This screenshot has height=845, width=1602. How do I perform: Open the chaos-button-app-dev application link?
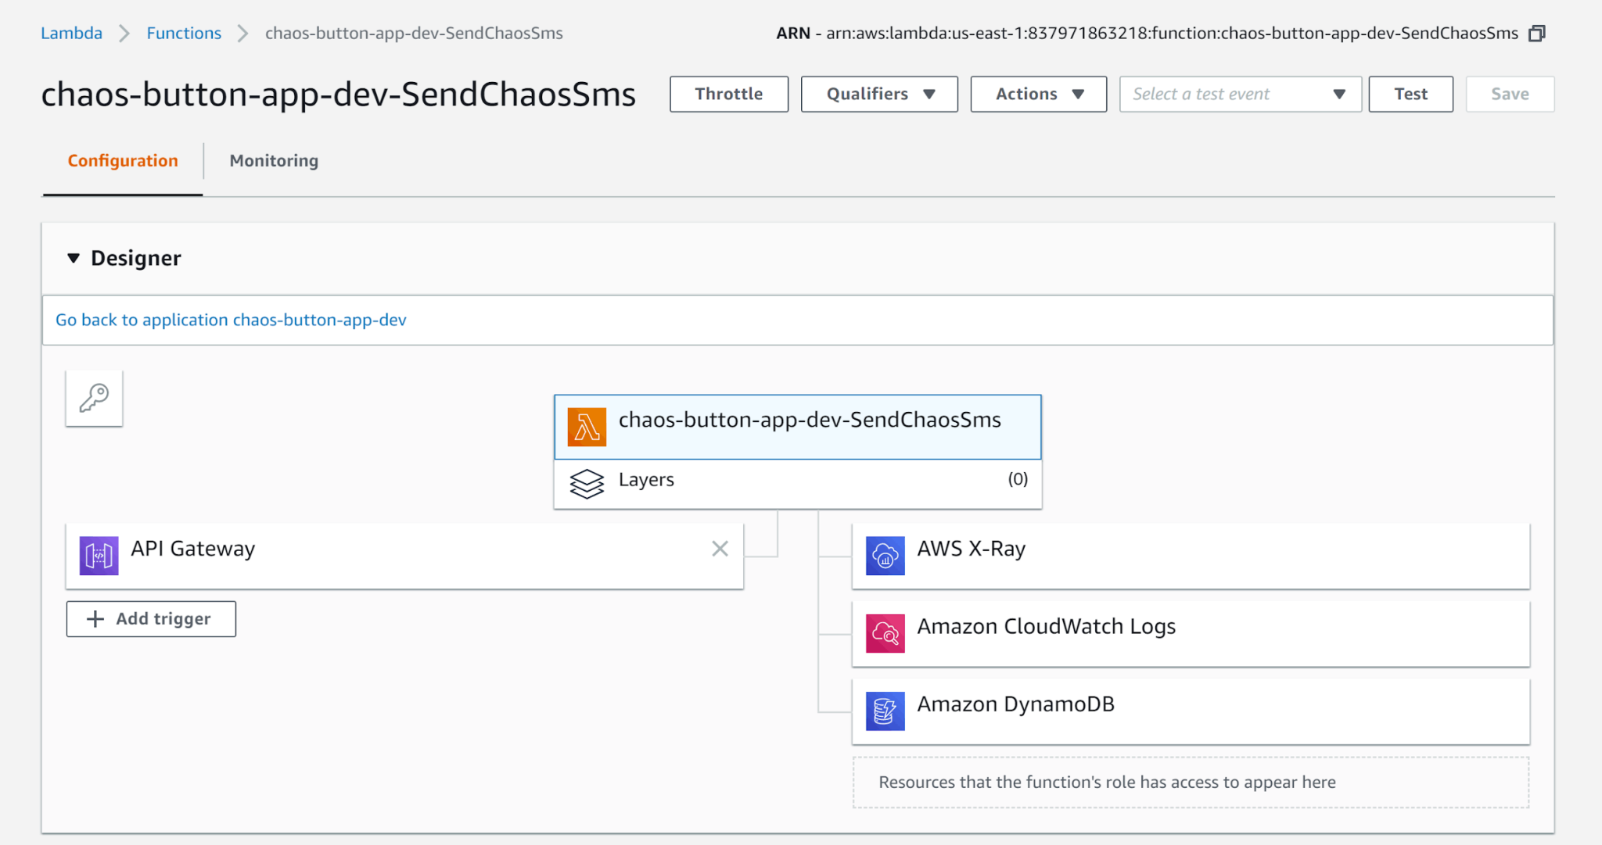[x=230, y=320]
